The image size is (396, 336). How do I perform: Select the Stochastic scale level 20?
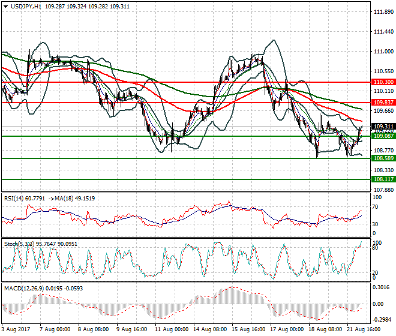point(375,272)
